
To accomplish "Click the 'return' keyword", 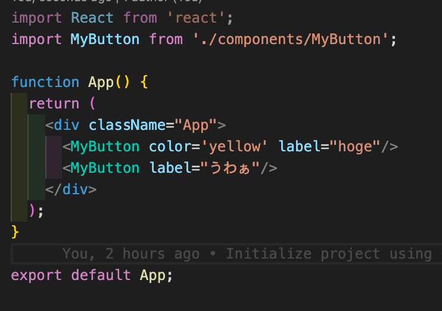I will [54, 104].
